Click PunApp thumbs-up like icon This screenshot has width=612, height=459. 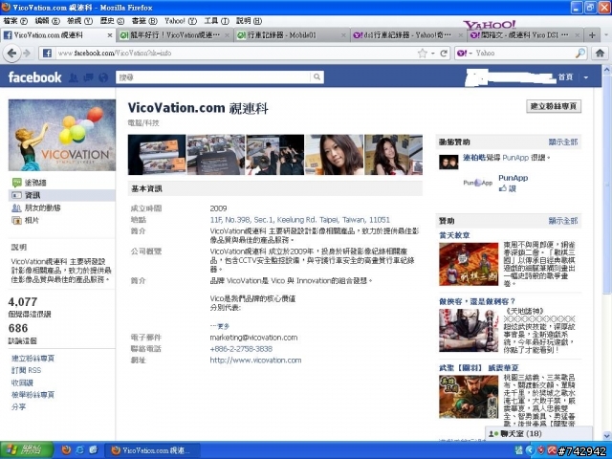[503, 188]
